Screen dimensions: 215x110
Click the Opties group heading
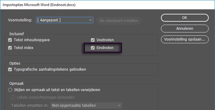tap(15, 63)
